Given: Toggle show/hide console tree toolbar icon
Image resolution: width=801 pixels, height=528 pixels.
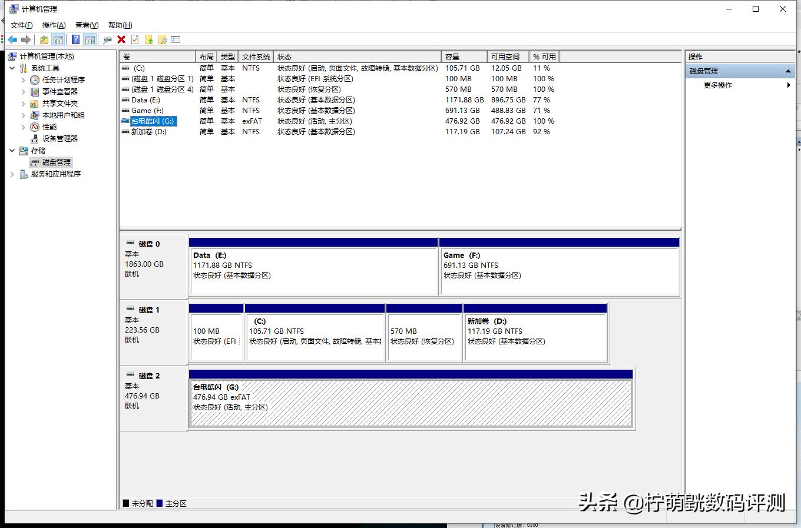Looking at the screenshot, I should click(58, 40).
